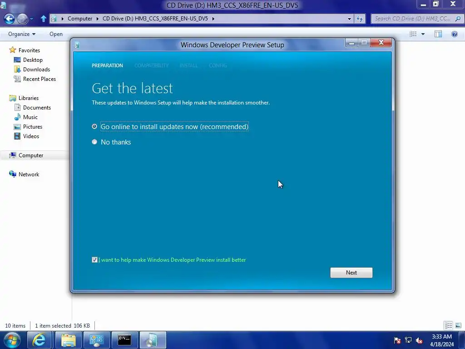This screenshot has height=349, width=465.
Task: Click the PREPARATION step label
Action: [x=107, y=65]
